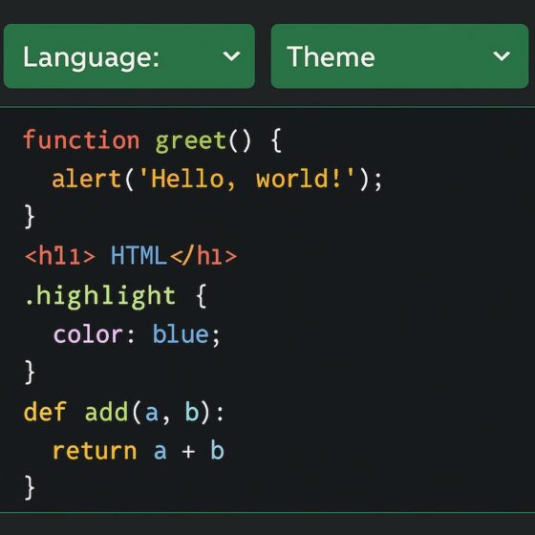The height and width of the screenshot is (535, 535).
Task: Click the closing </h1> tag
Action: click(x=203, y=255)
